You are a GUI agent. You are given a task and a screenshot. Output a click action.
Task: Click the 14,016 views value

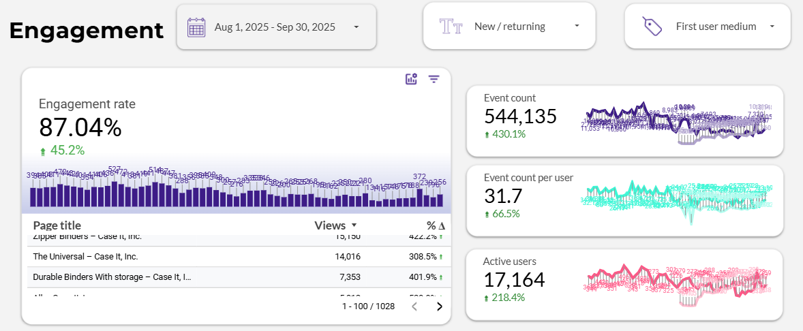(x=347, y=256)
